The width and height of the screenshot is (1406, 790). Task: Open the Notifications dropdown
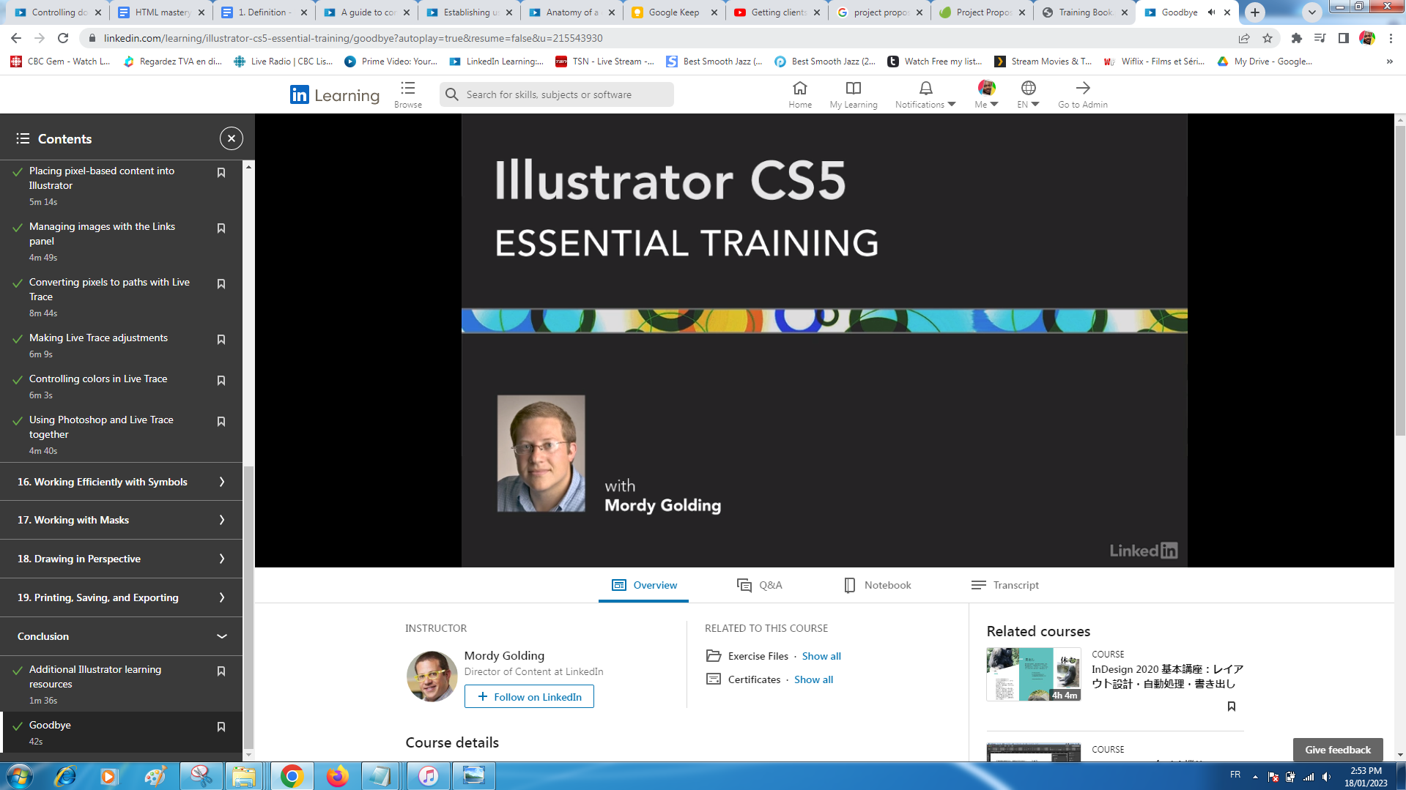925,94
